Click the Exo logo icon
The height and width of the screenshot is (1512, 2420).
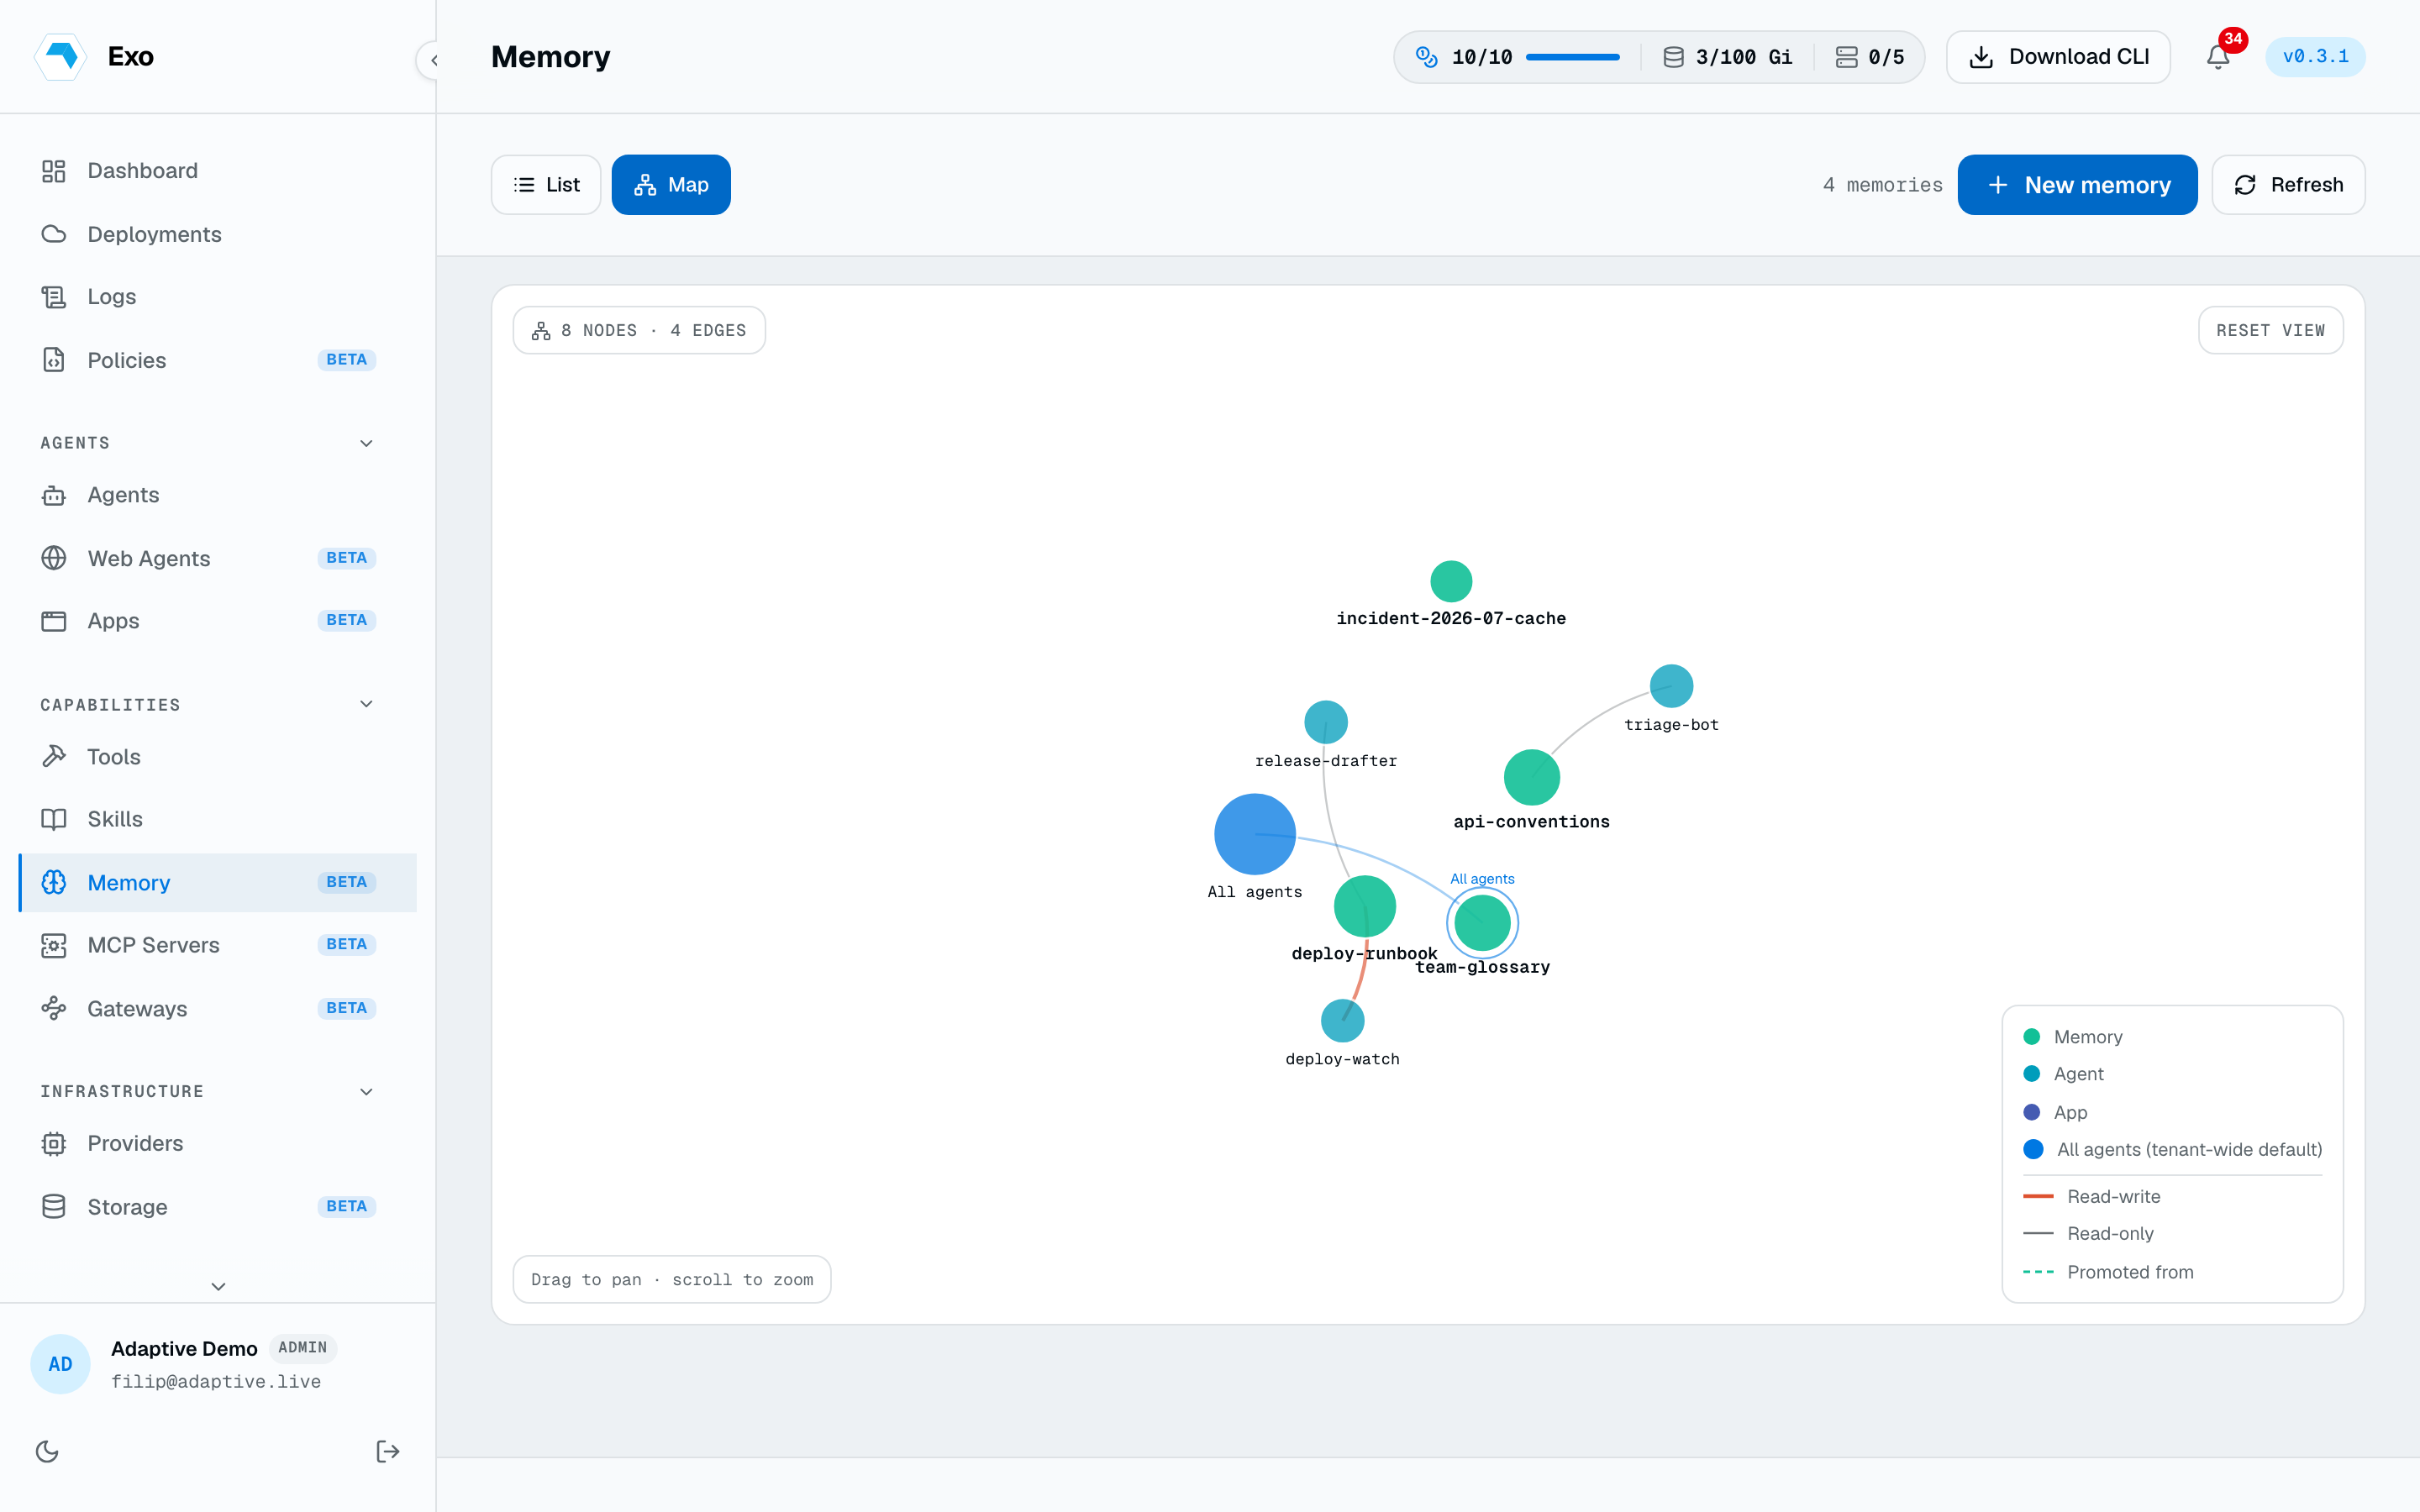[60, 56]
